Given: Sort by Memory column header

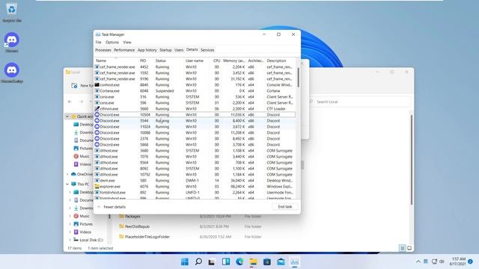Looking at the screenshot, I should click(x=234, y=61).
